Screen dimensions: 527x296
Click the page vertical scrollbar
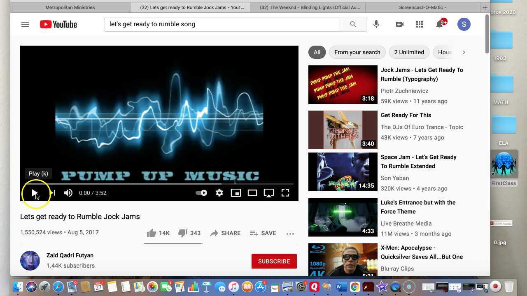click(487, 34)
